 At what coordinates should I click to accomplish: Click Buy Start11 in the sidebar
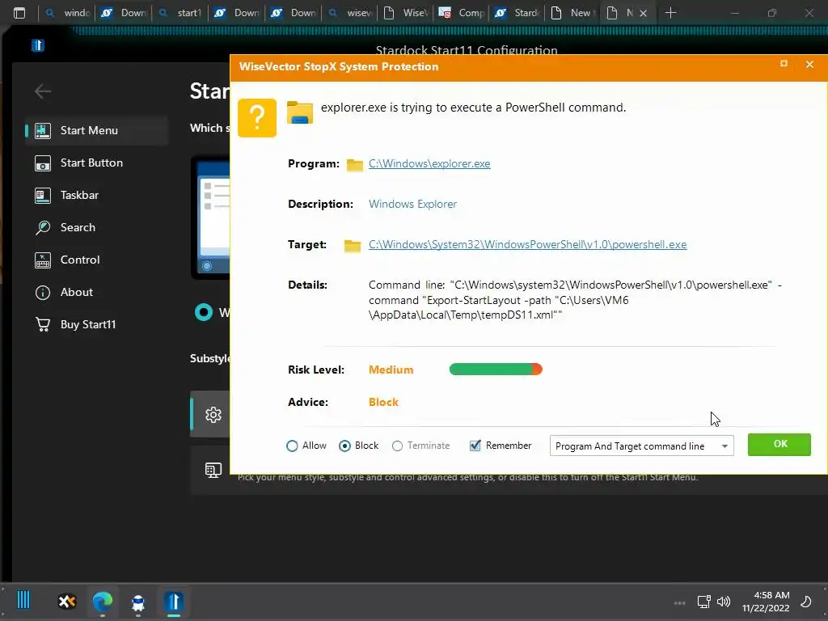point(97,324)
